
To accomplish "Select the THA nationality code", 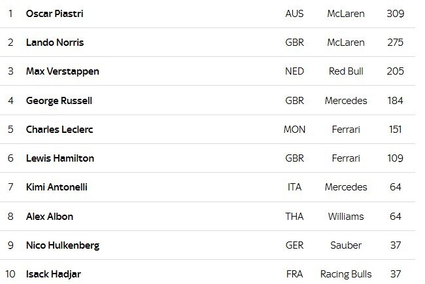I will coord(294,216).
